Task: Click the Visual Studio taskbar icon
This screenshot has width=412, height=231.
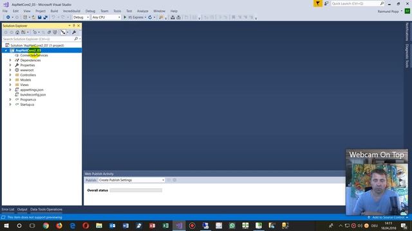Action: pos(179,225)
